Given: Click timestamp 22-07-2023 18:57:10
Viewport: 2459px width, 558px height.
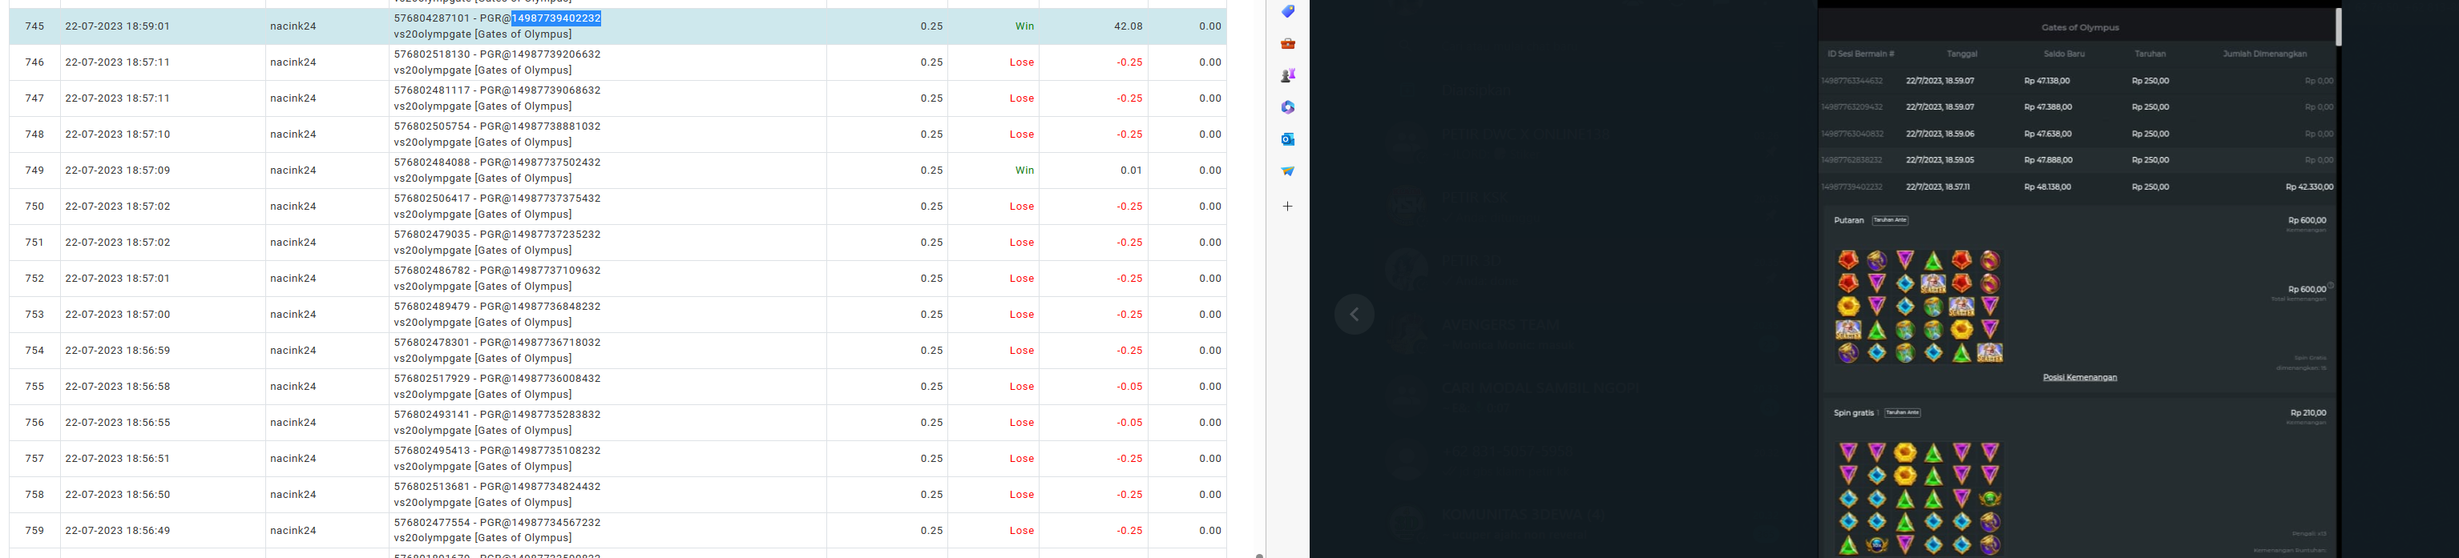Looking at the screenshot, I should tap(117, 134).
